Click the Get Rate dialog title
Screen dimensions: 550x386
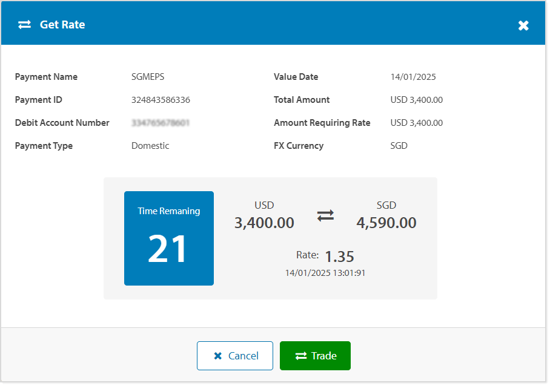[x=62, y=25]
